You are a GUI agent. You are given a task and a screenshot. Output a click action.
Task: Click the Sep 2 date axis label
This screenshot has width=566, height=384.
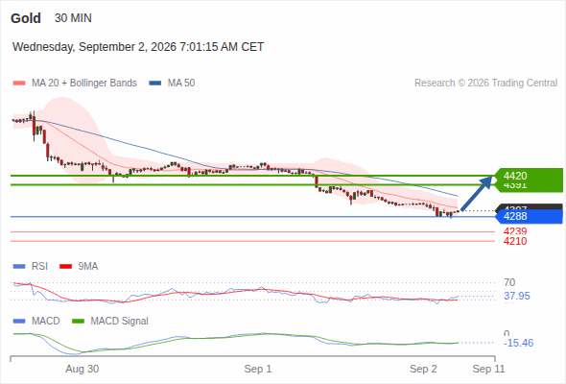coord(423,369)
